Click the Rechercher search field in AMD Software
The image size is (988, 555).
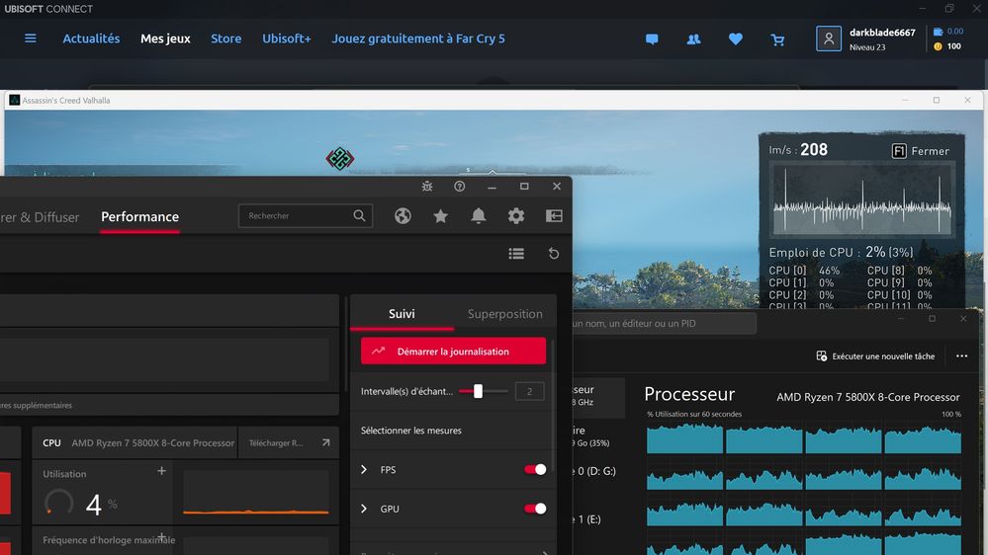coord(306,216)
